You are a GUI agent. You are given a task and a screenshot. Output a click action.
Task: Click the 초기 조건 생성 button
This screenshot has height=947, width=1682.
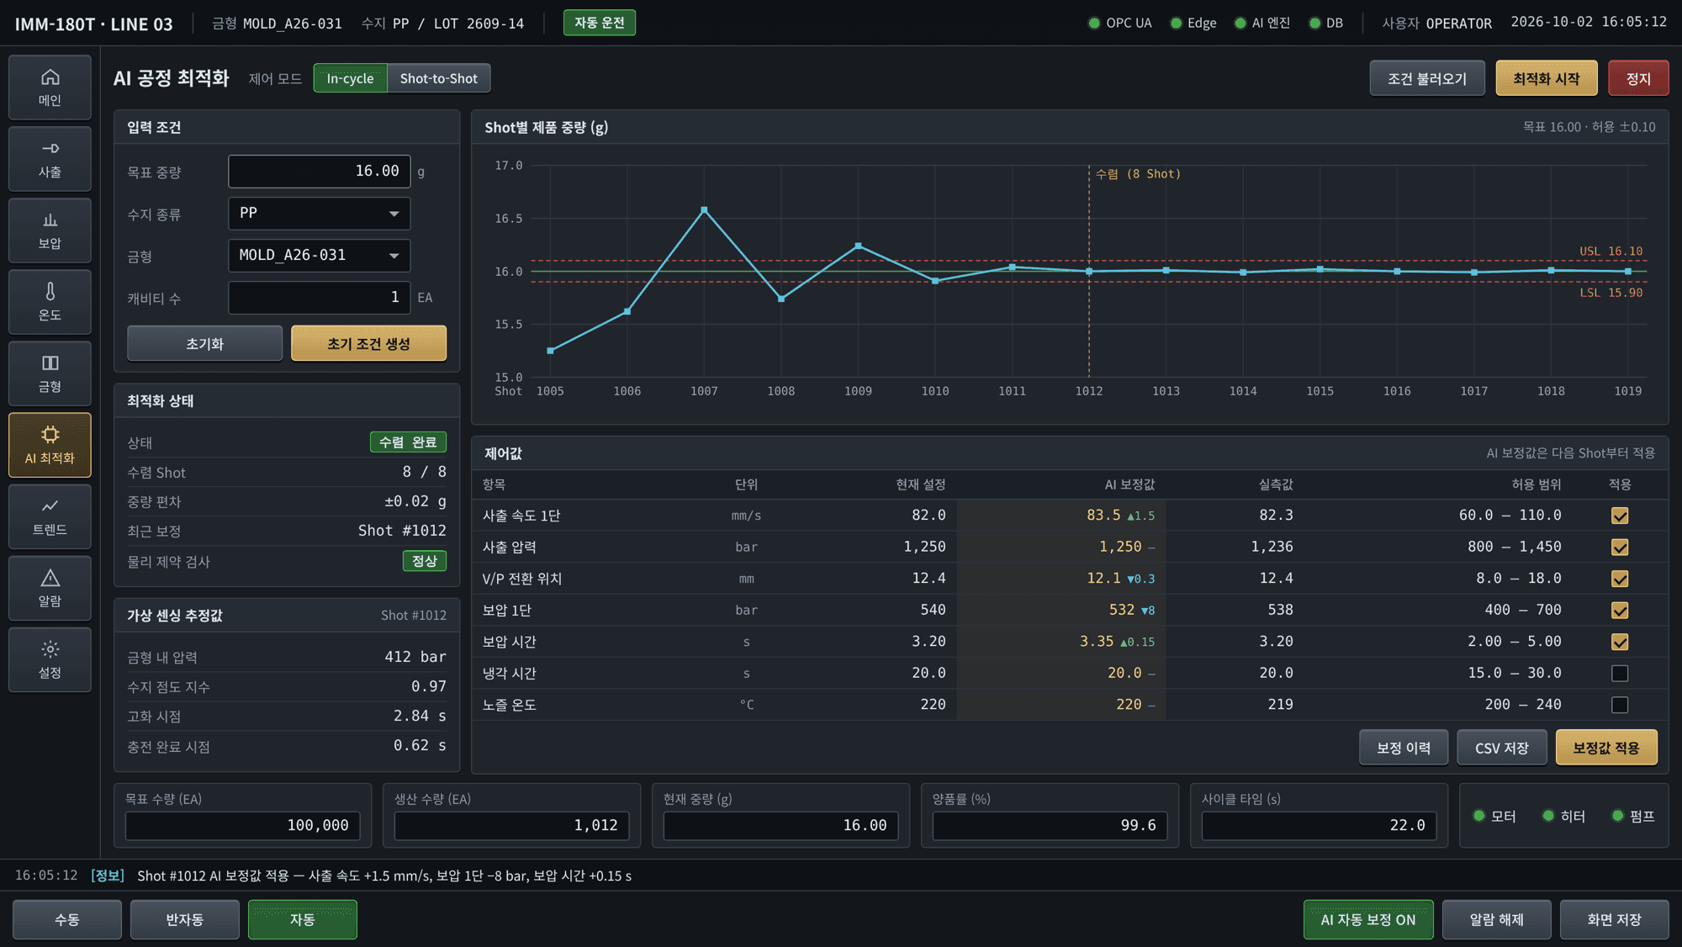[368, 343]
